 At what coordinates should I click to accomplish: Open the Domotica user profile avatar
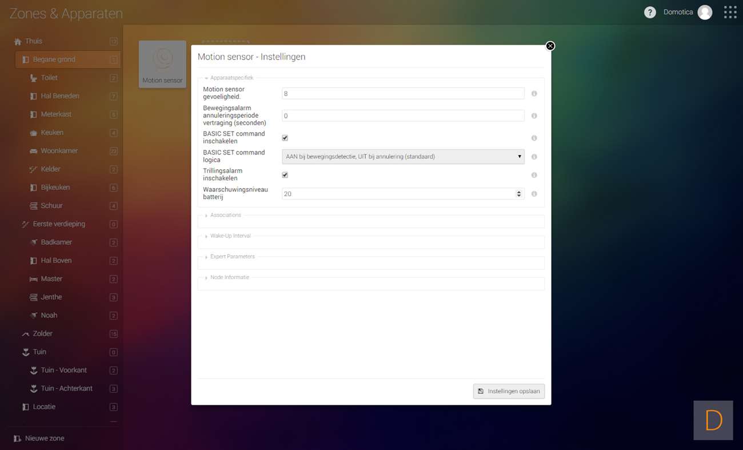tap(705, 12)
